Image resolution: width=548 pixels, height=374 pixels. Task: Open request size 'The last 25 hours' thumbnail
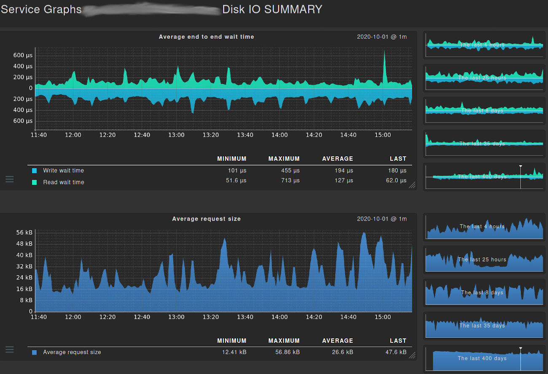[x=484, y=259]
